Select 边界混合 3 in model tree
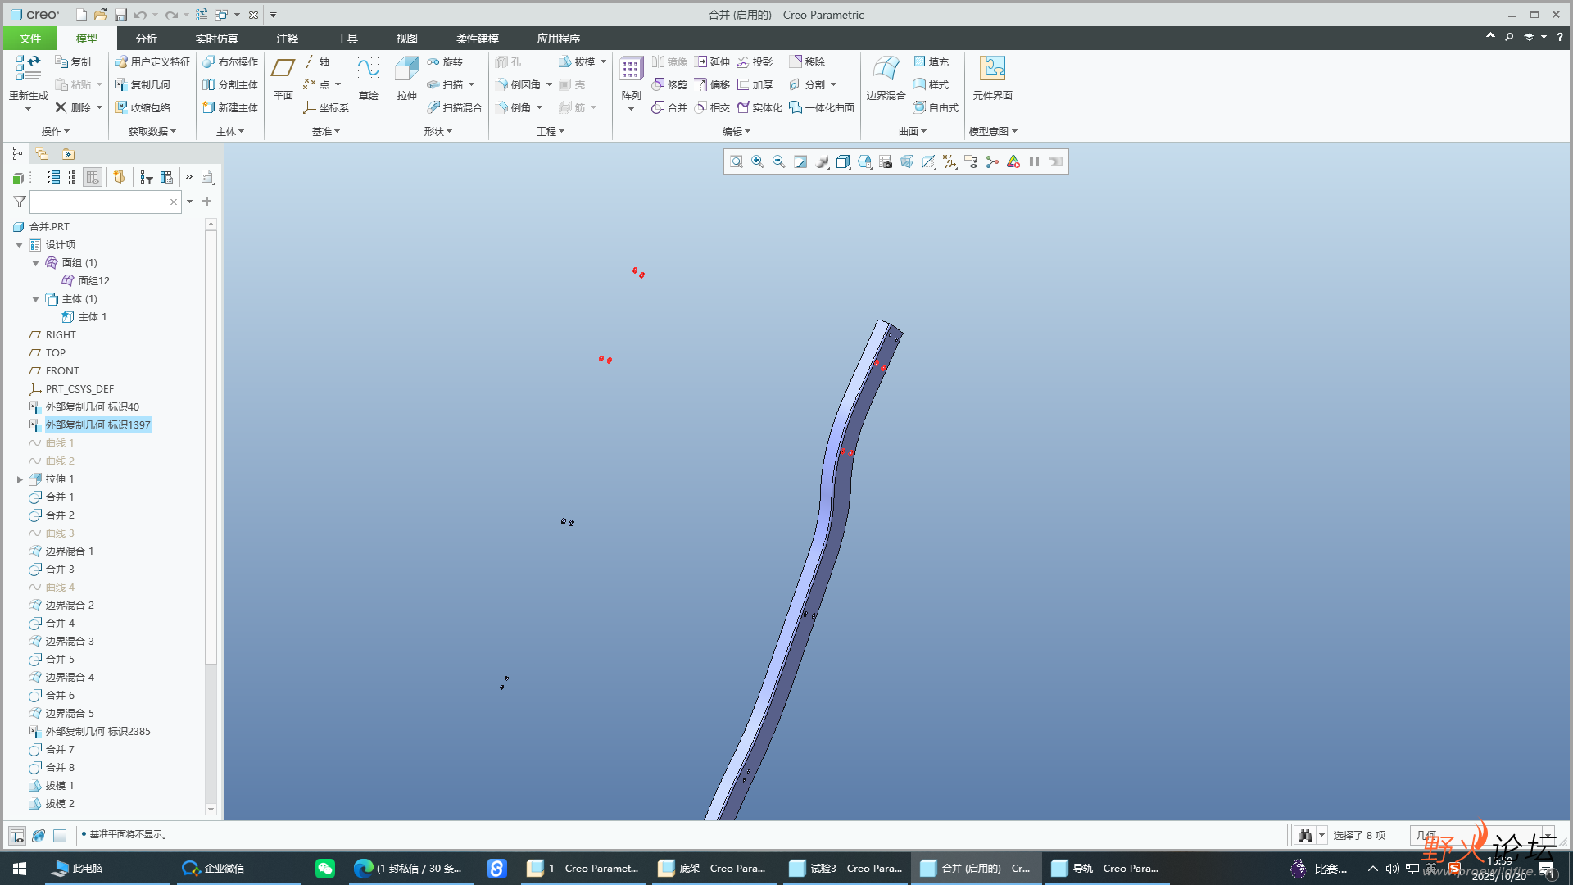1573x885 pixels. pos(69,642)
